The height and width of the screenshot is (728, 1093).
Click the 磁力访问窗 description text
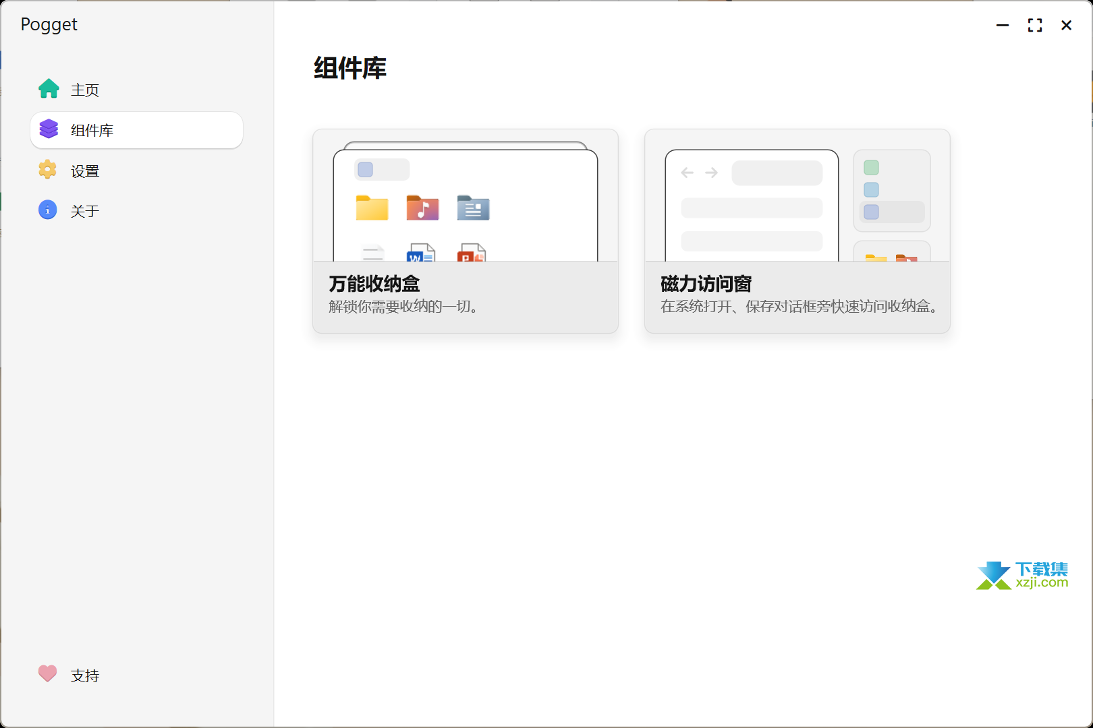[x=798, y=307]
